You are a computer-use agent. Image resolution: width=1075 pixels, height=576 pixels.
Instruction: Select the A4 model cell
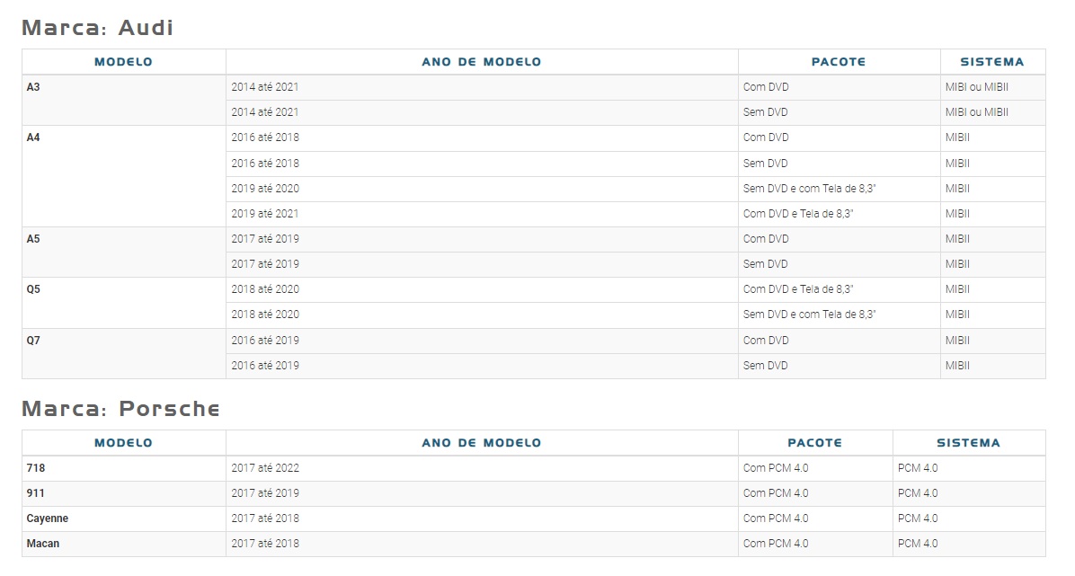123,175
